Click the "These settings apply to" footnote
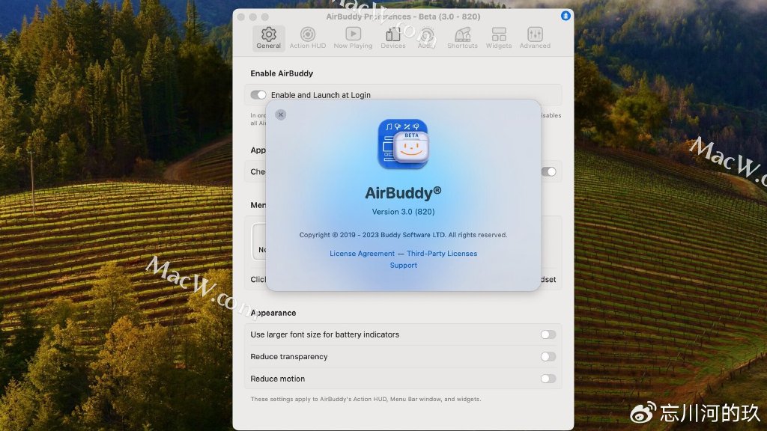The height and width of the screenshot is (431, 767). click(x=366, y=400)
